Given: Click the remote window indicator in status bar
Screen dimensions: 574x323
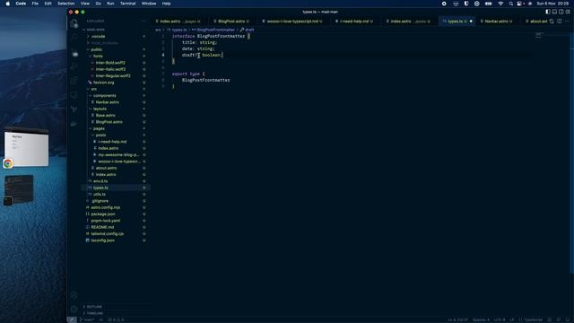Looking at the screenshot, I should tap(72, 319).
